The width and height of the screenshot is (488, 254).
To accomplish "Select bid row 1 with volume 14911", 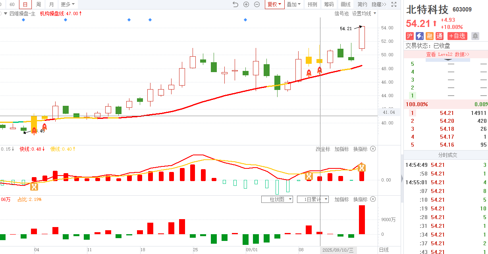I will pos(446,113).
